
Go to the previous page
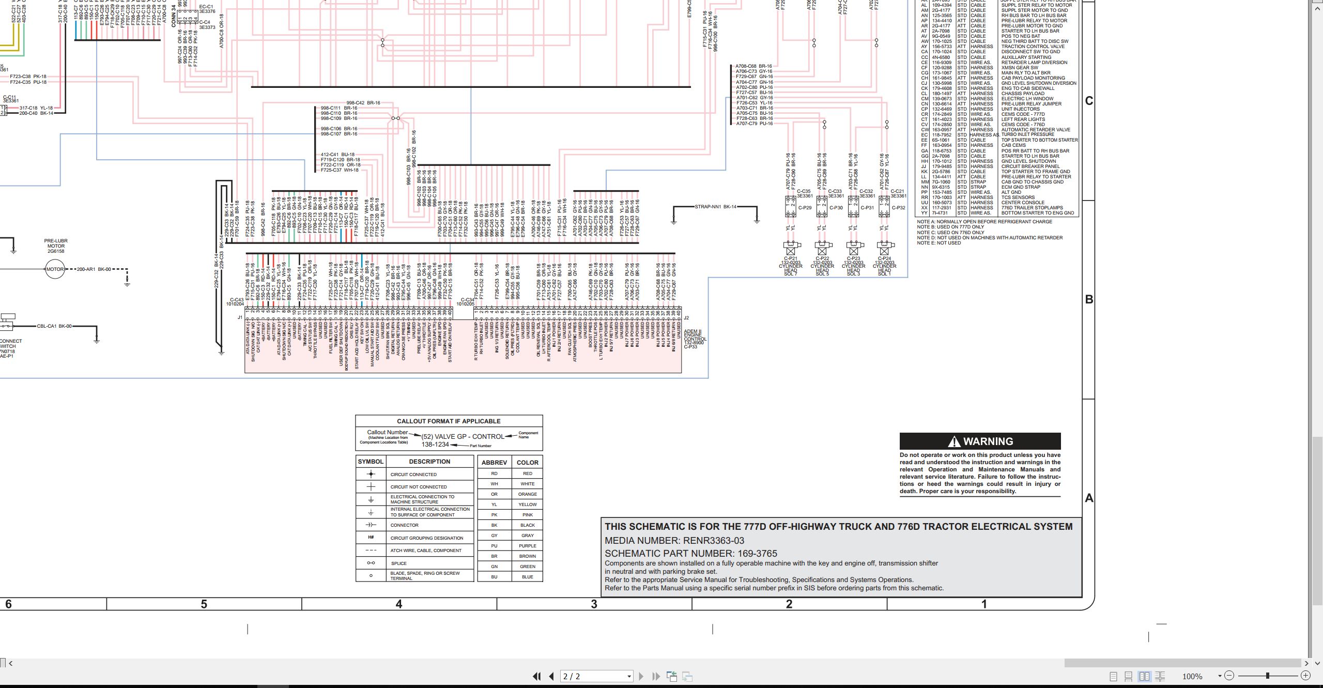(551, 676)
